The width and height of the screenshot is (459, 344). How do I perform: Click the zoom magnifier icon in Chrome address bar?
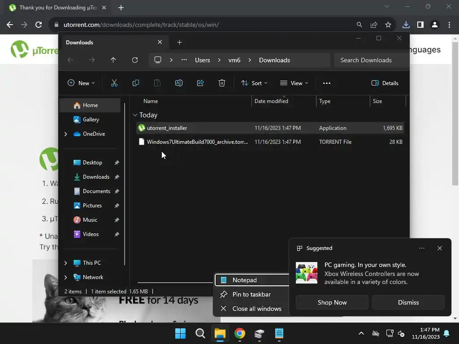pyautogui.click(x=359, y=25)
